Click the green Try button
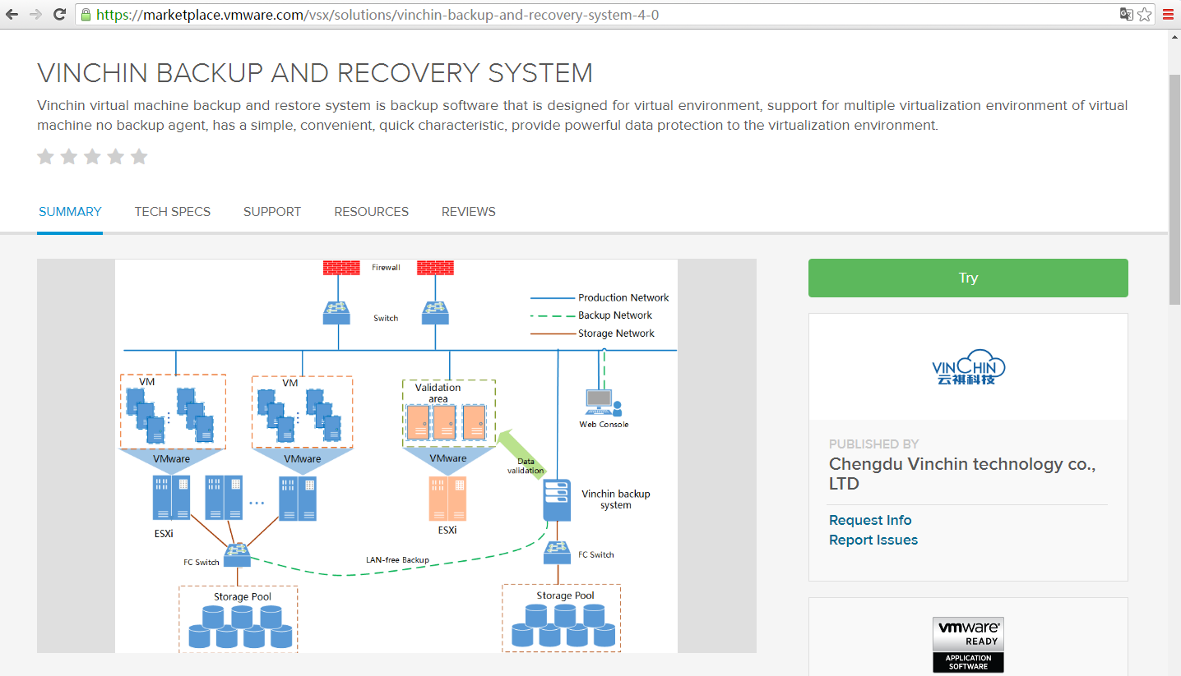 pyautogui.click(x=968, y=278)
